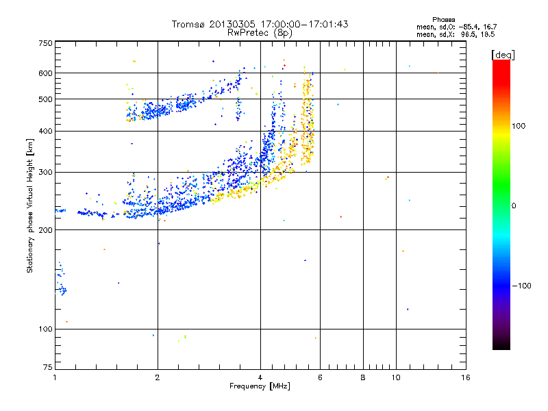Click the colorbar tick label '0'
548x411 pixels.
[514, 206]
